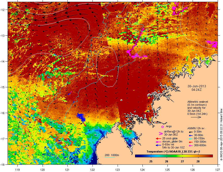This screenshot has width=223, height=172.
Task: Select the 30-Jun-2013 date label
Action: point(197,86)
